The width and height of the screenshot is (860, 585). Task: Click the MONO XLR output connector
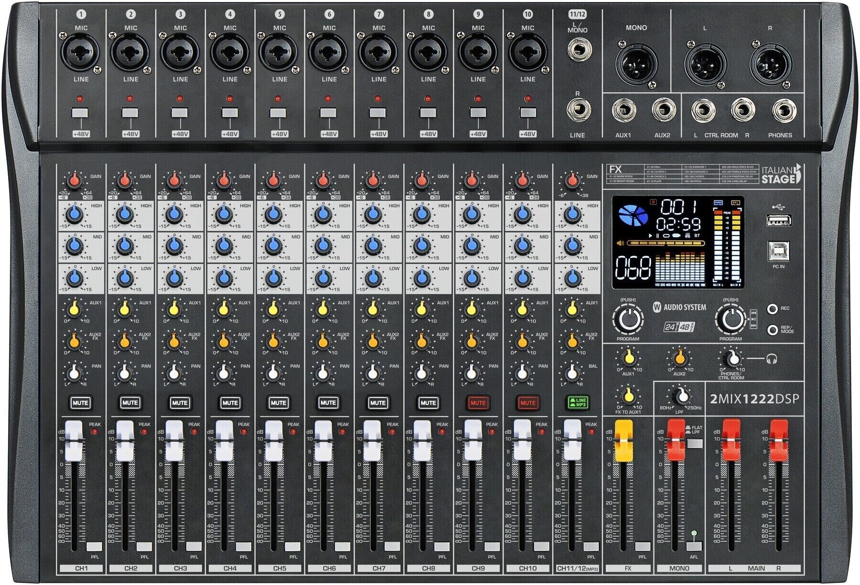click(636, 64)
